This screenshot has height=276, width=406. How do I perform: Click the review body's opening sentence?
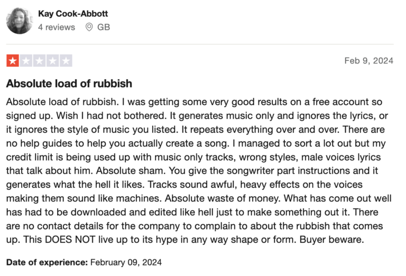pos(62,102)
